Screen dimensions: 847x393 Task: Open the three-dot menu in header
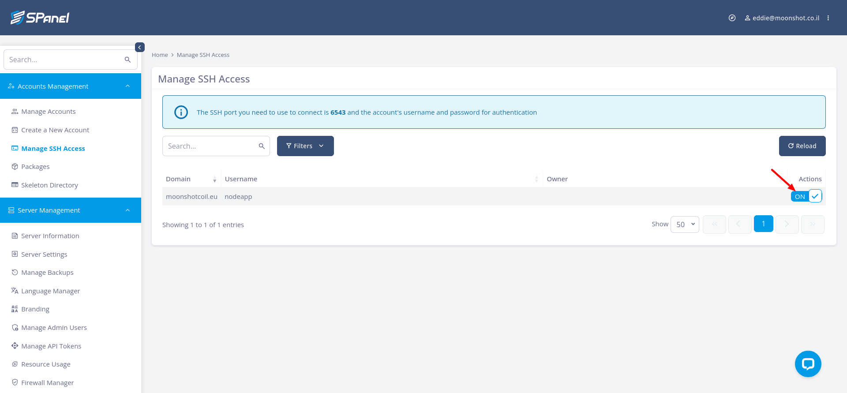828,18
